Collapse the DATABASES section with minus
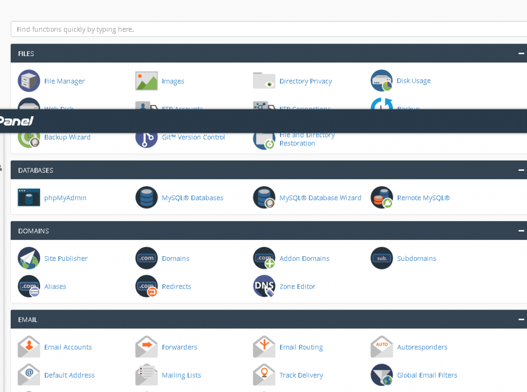The image size is (527, 392). click(521, 170)
